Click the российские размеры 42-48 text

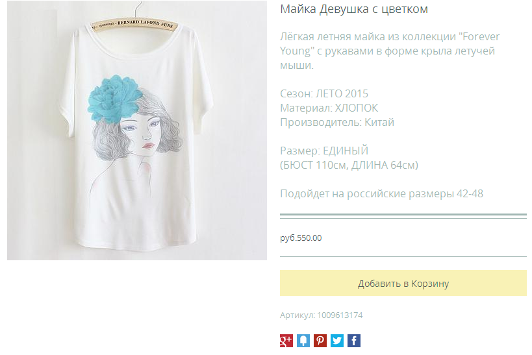pos(415,193)
